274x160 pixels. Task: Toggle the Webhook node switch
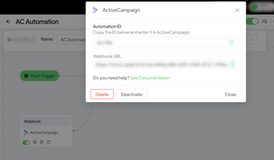point(26,142)
